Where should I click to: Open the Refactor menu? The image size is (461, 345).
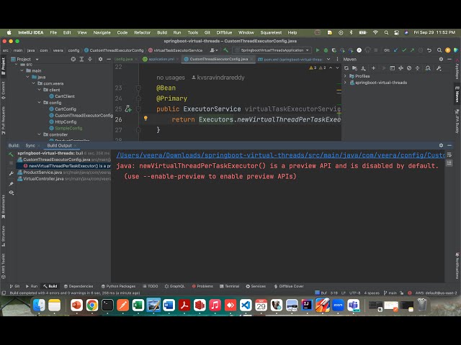[x=142, y=32]
